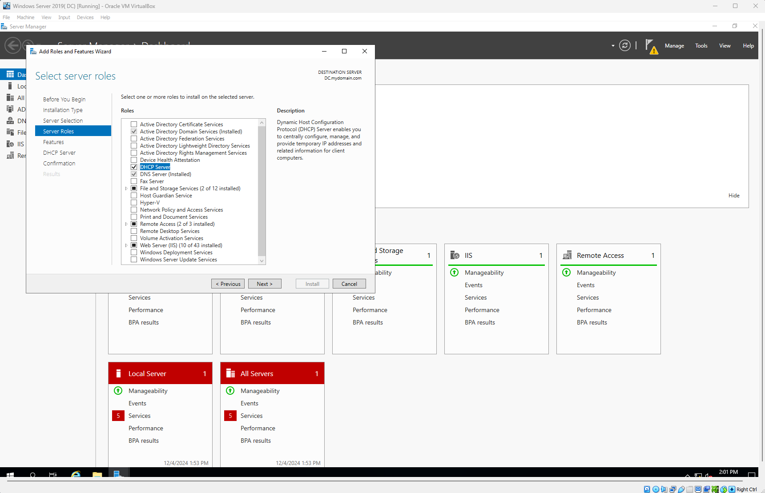This screenshot has height=493, width=765.
Task: Click the Next button in the wizard
Action: [x=265, y=284]
